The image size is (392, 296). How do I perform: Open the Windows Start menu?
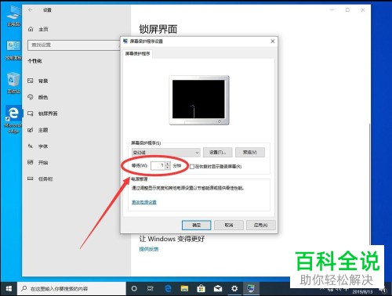click(9, 289)
